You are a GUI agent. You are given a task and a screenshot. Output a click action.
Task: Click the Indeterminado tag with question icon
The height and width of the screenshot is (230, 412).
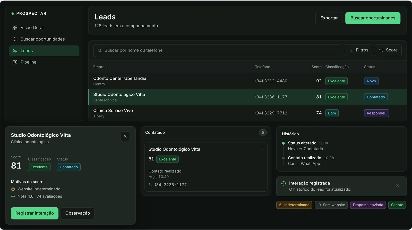[294, 205]
